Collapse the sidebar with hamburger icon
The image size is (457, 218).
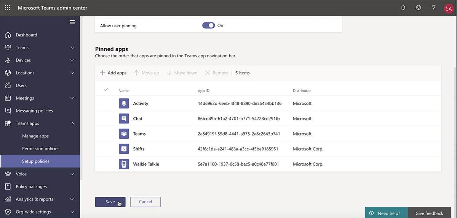(72, 22)
